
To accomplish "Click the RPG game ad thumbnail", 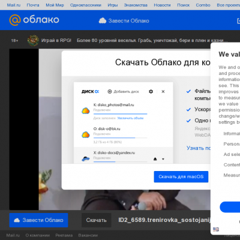I will click(33, 40).
